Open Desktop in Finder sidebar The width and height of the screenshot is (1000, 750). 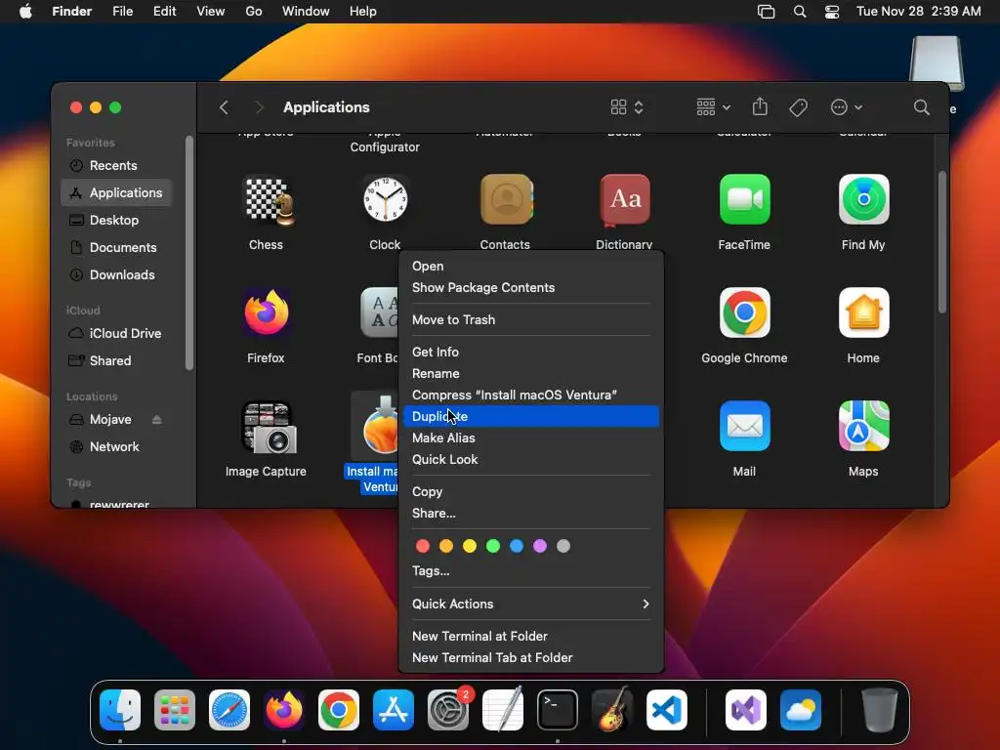(x=116, y=220)
